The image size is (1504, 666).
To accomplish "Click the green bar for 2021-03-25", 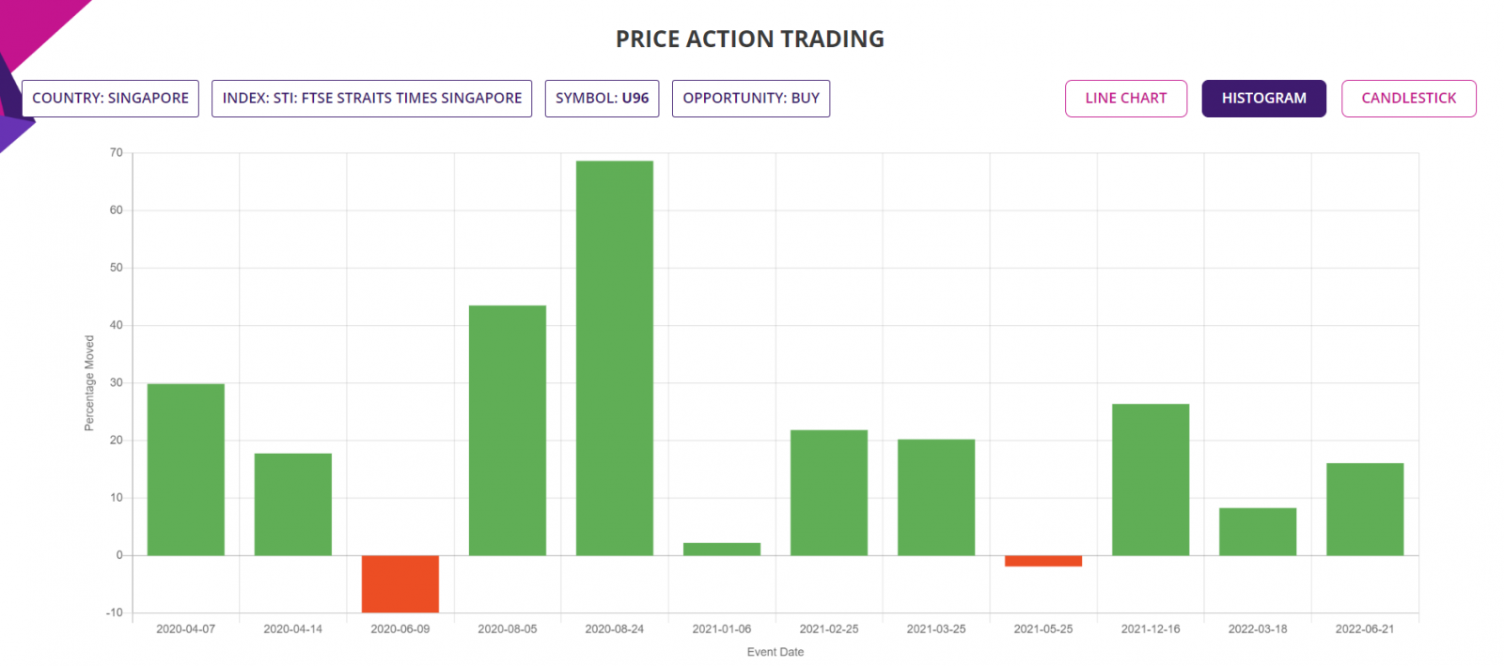I will pyautogui.click(x=936, y=497).
